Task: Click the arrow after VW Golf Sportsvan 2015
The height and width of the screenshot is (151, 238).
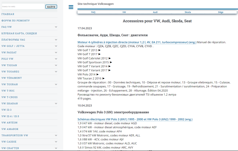Action: pyautogui.click(x=111, y=62)
